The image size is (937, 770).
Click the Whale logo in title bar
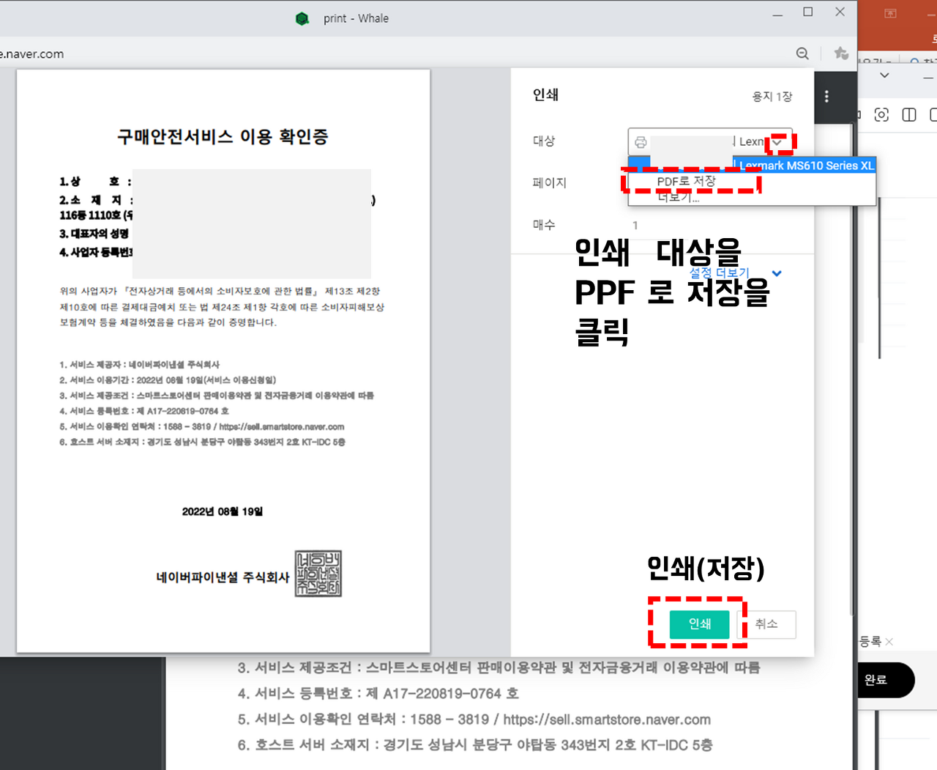tap(302, 18)
